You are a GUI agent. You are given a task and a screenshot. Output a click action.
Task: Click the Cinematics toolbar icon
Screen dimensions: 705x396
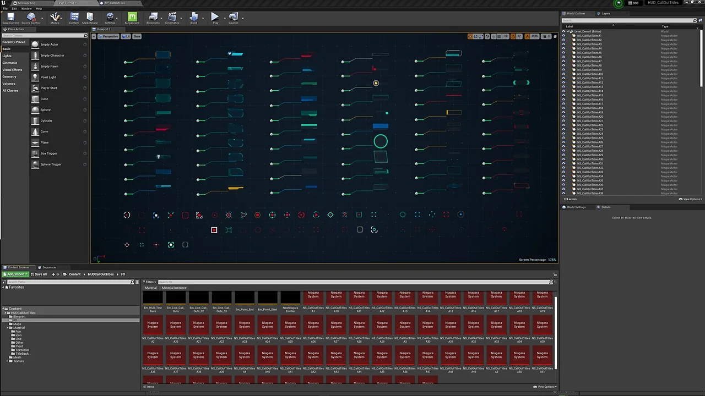coord(172,18)
